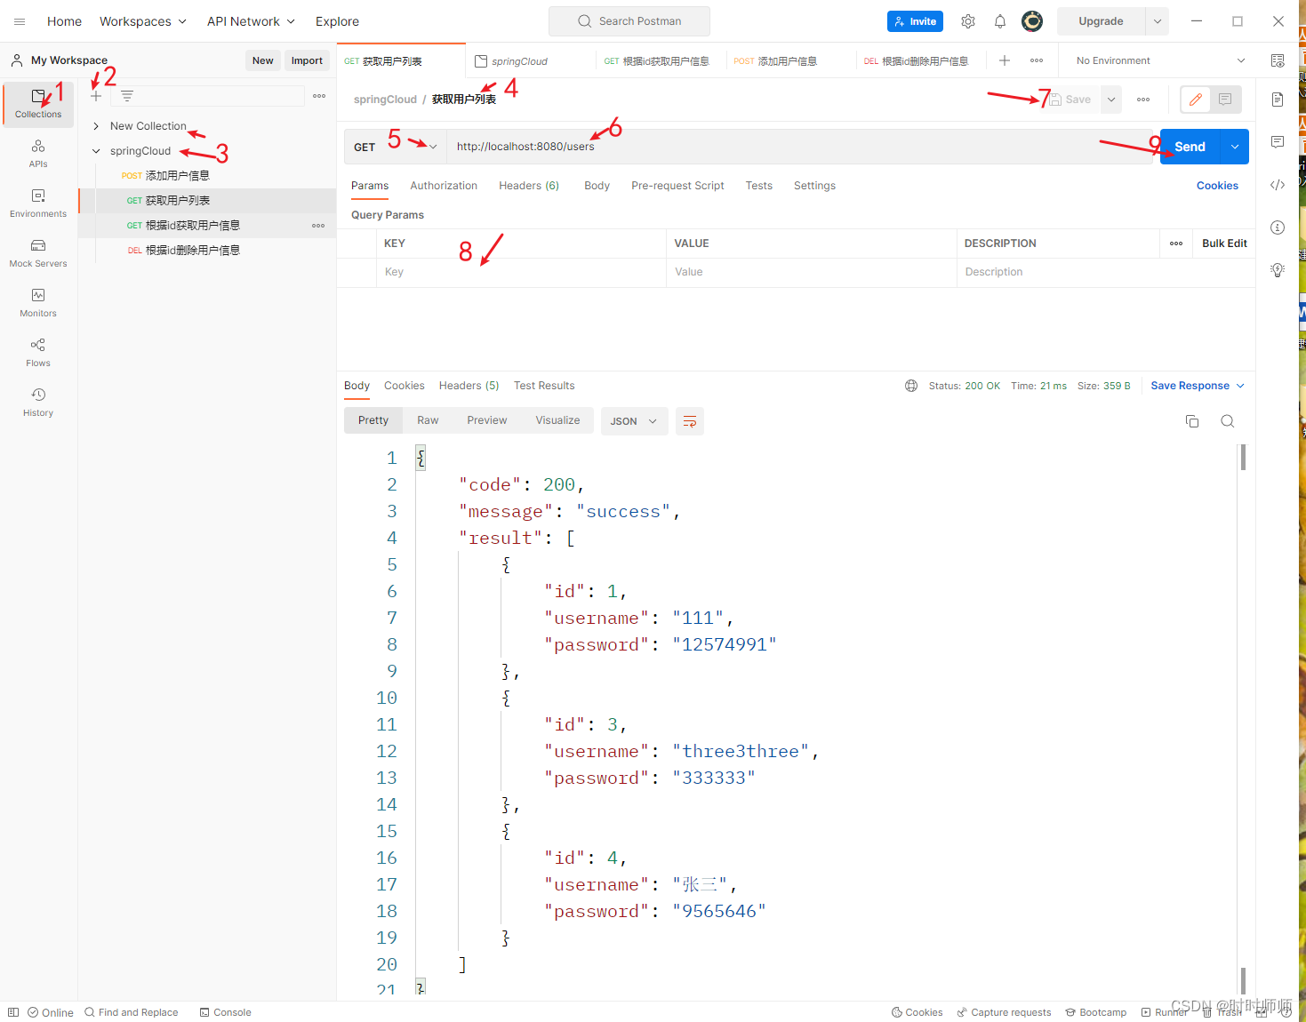The height and width of the screenshot is (1022, 1306).
Task: Open the History sidebar section
Action: 38,402
